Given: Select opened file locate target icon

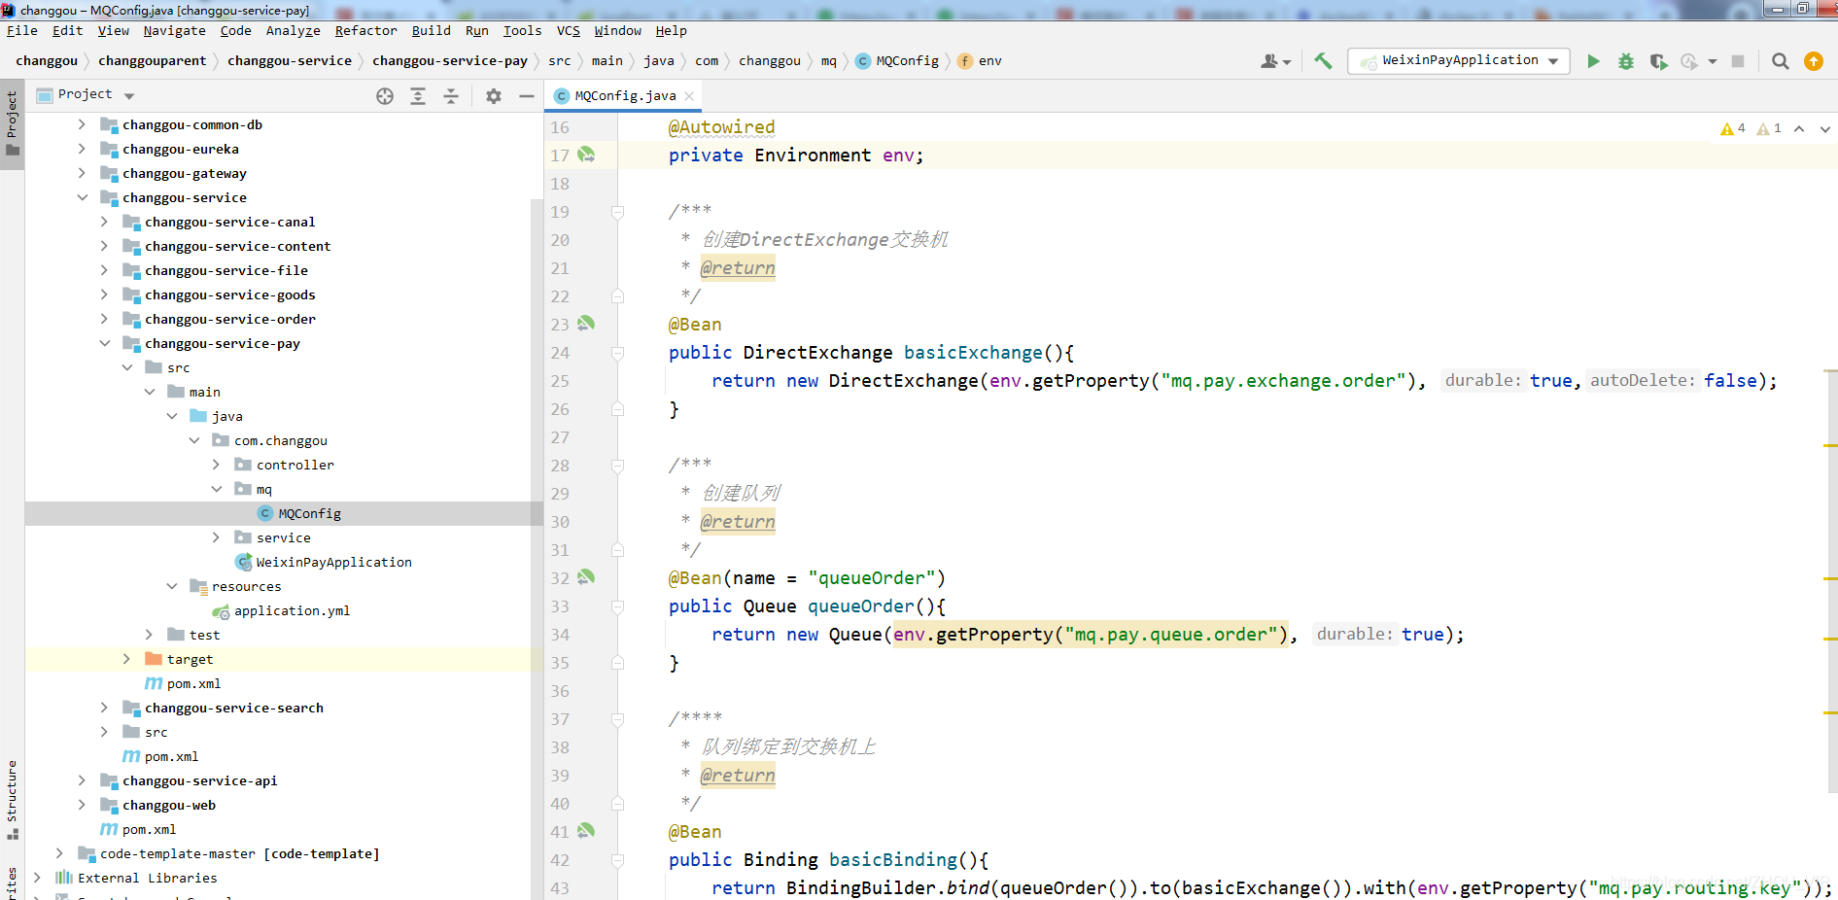Looking at the screenshot, I should (x=385, y=95).
